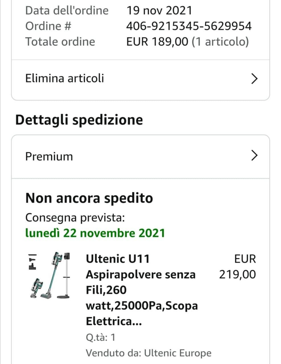Open the Elimina articoli row
Viewport: 281px width, 364px height.
(x=65, y=78)
